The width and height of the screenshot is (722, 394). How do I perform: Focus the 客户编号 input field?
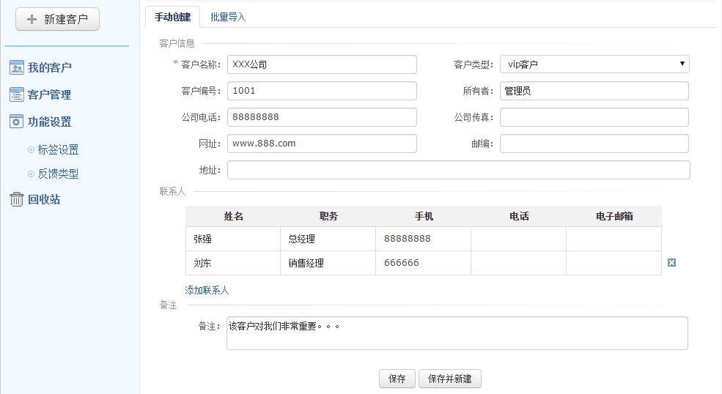tap(322, 91)
